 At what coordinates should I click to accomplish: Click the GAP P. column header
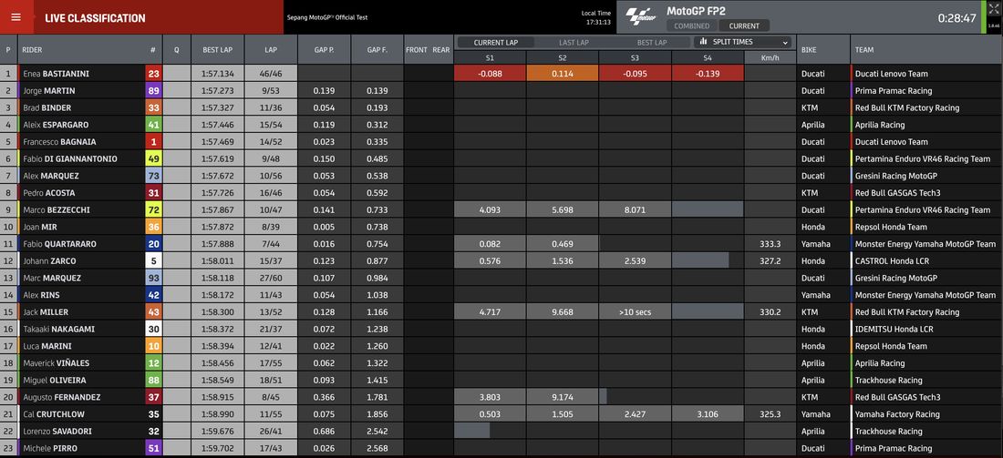[x=324, y=50]
